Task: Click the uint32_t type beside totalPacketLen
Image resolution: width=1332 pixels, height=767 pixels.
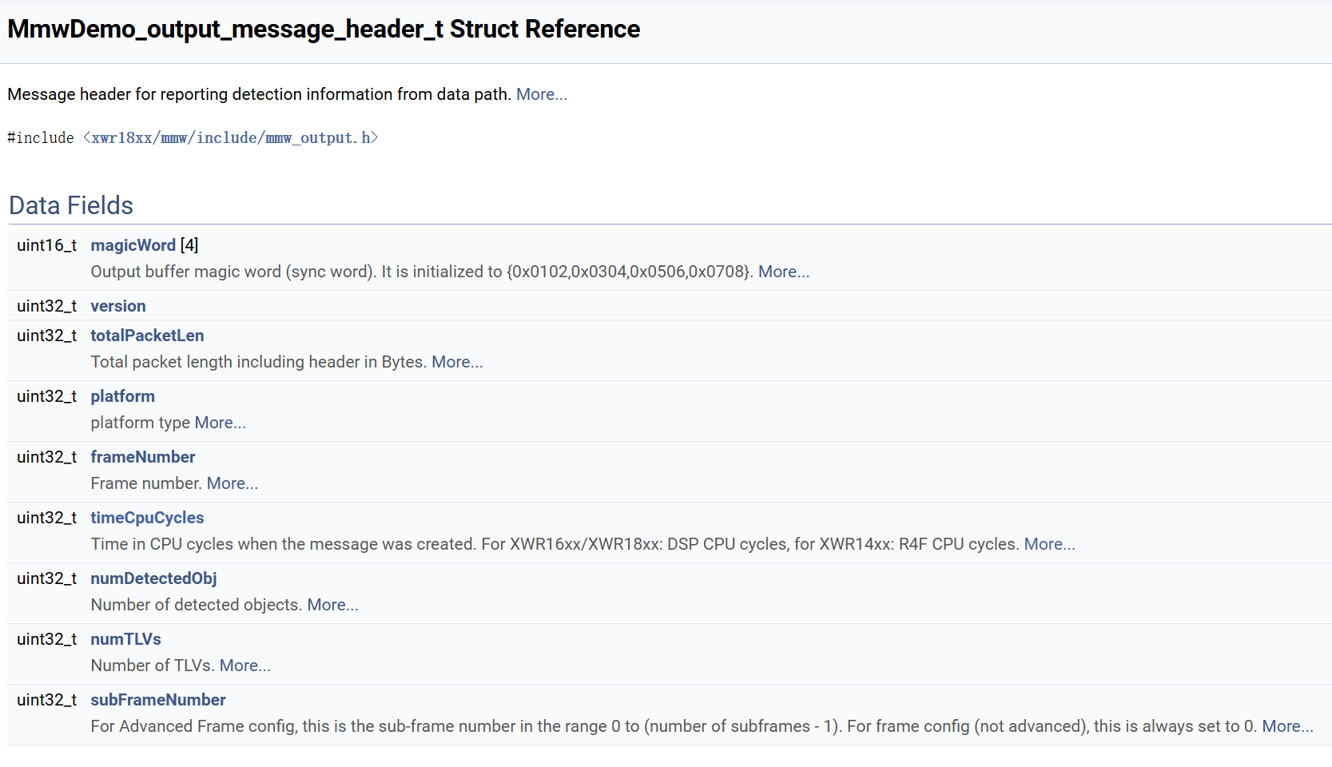Action: click(46, 336)
